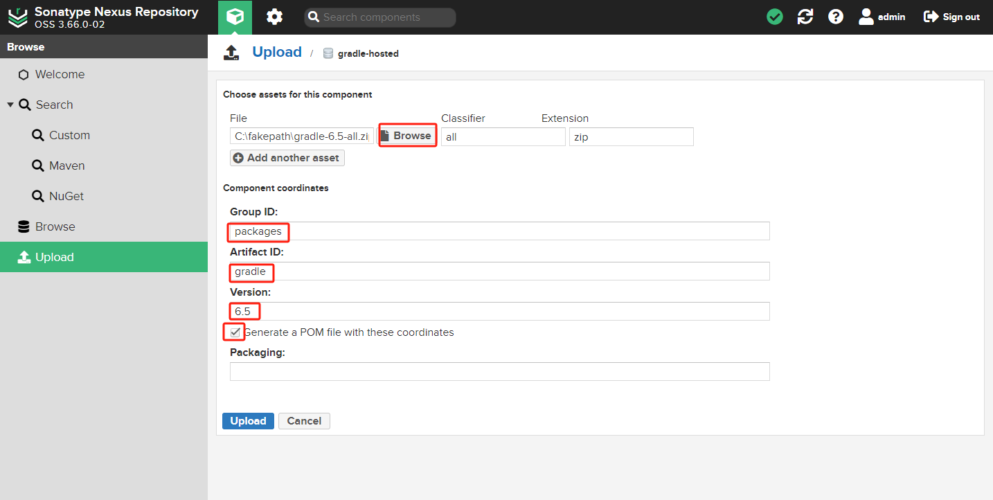Select the NuGet search sidebar item
Viewport: 993px width, 500px height.
click(66, 197)
